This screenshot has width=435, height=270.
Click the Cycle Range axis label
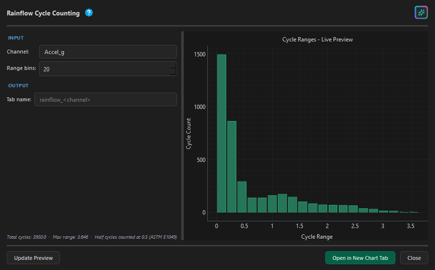317,237
